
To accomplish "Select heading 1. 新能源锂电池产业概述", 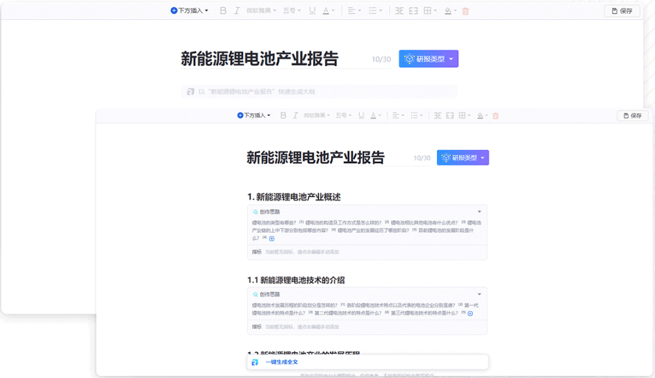I will (294, 197).
